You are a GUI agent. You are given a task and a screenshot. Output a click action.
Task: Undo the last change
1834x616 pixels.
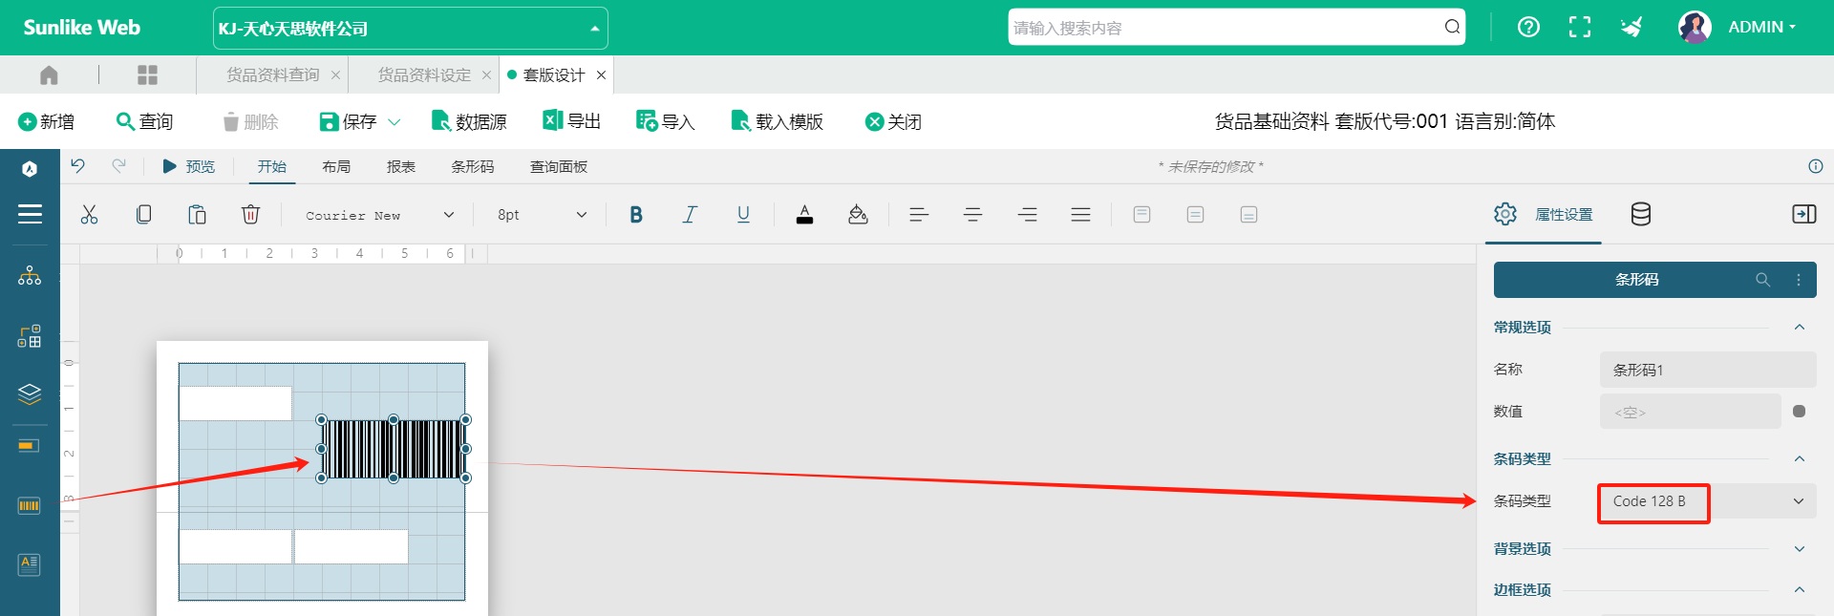77,165
